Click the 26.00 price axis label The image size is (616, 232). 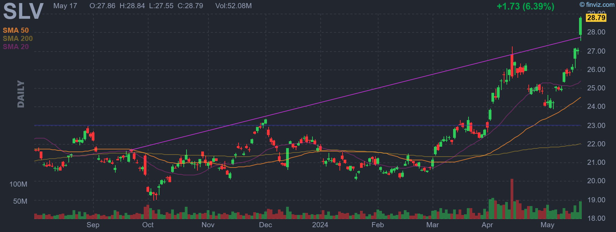tap(596, 70)
